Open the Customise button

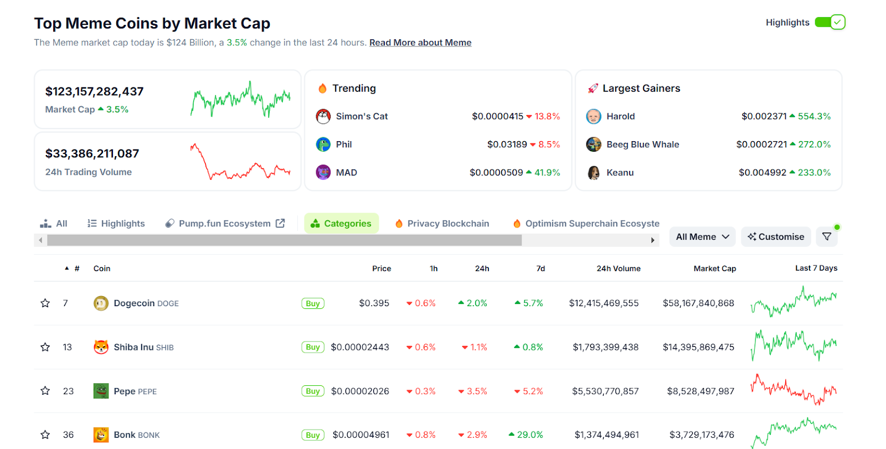click(x=776, y=237)
